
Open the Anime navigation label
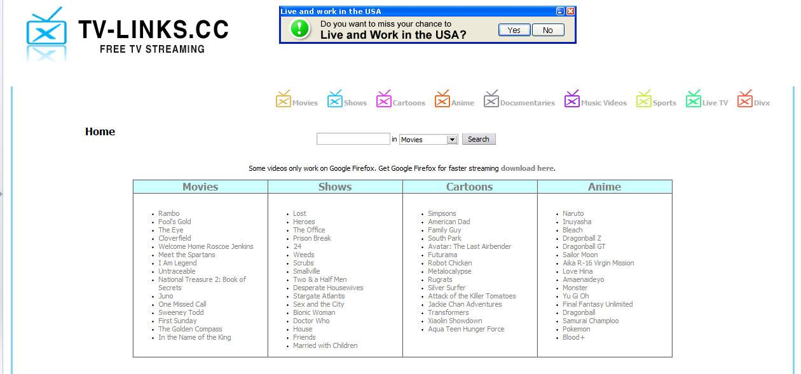463,103
